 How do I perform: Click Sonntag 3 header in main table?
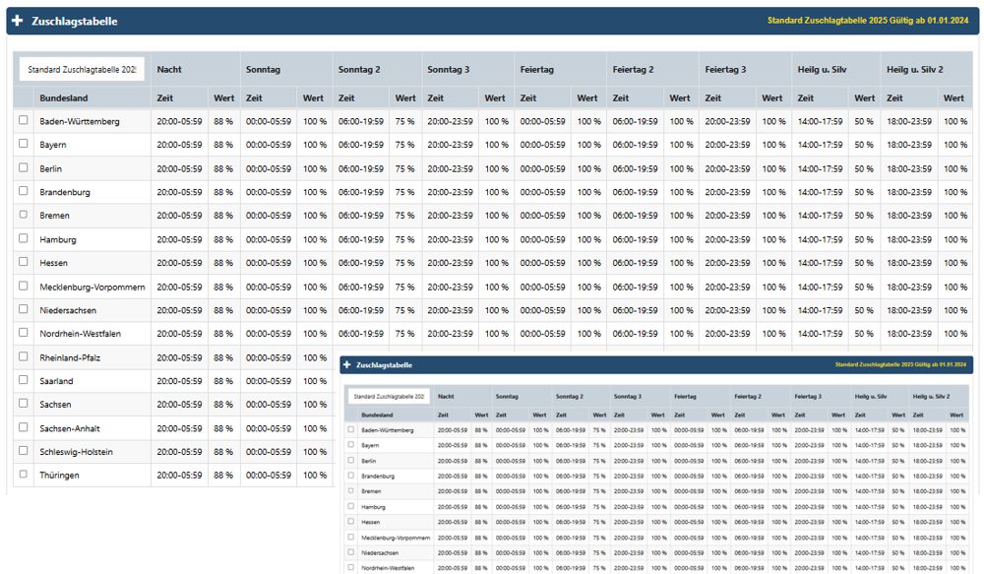pyautogui.click(x=448, y=70)
